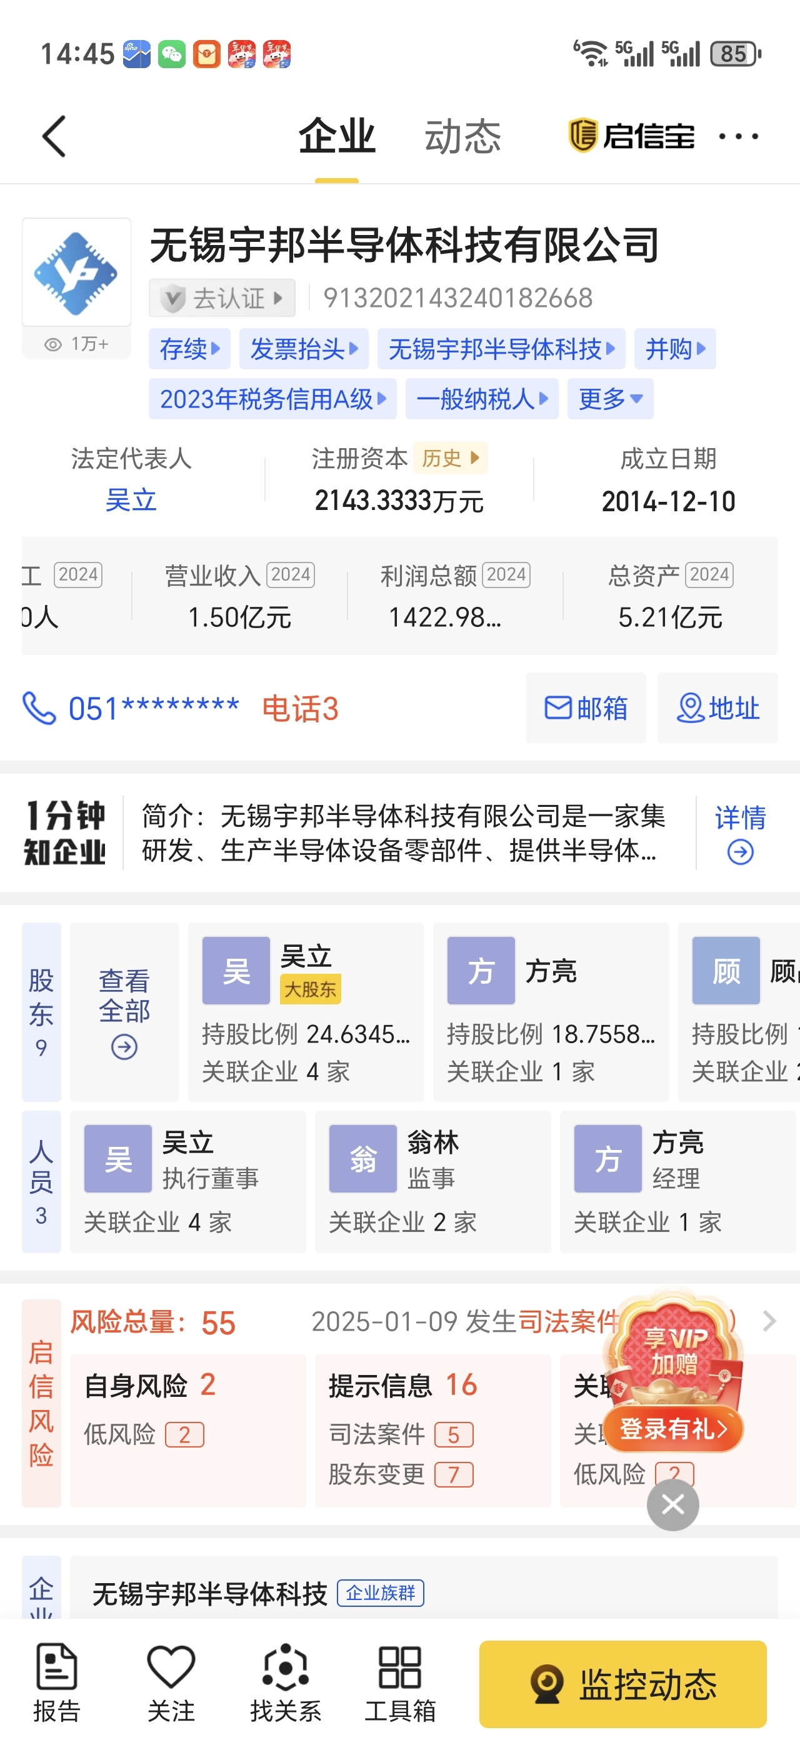Open personnel card 翁林 监事

pyautogui.click(x=432, y=1181)
